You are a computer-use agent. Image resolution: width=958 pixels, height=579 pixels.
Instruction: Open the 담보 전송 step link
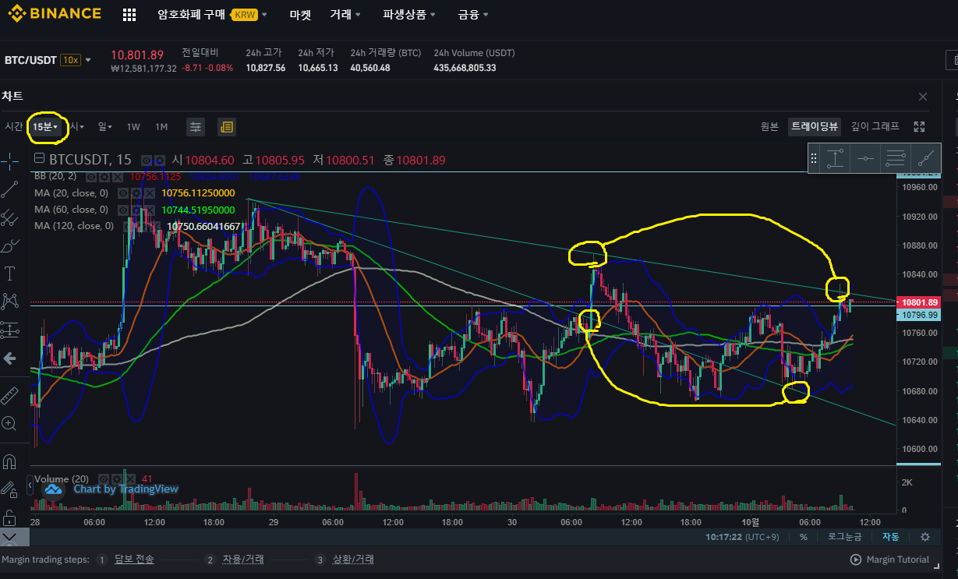coord(134,560)
